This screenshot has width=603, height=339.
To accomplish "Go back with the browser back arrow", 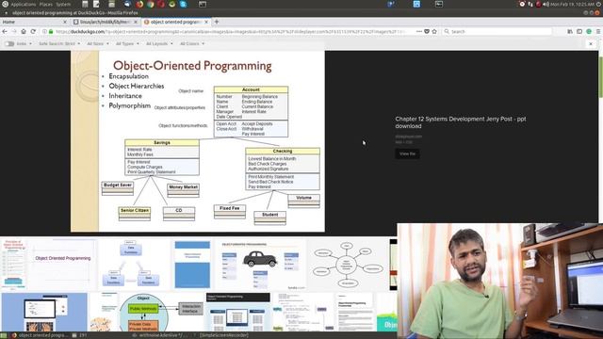I will click(5, 31).
